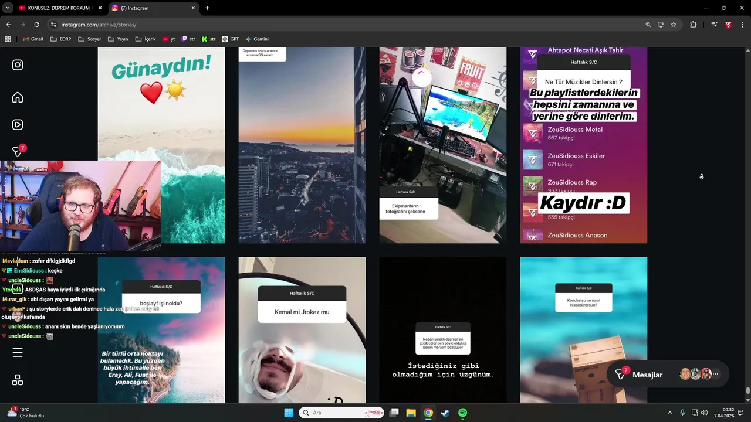Open the GPT bookmark
751x422 pixels.
point(231,39)
